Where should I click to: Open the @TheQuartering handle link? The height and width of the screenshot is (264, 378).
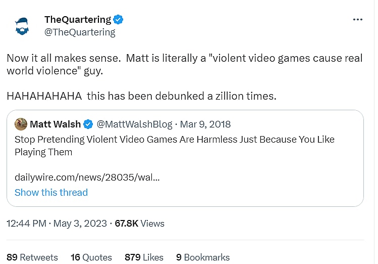pyautogui.click(x=80, y=32)
